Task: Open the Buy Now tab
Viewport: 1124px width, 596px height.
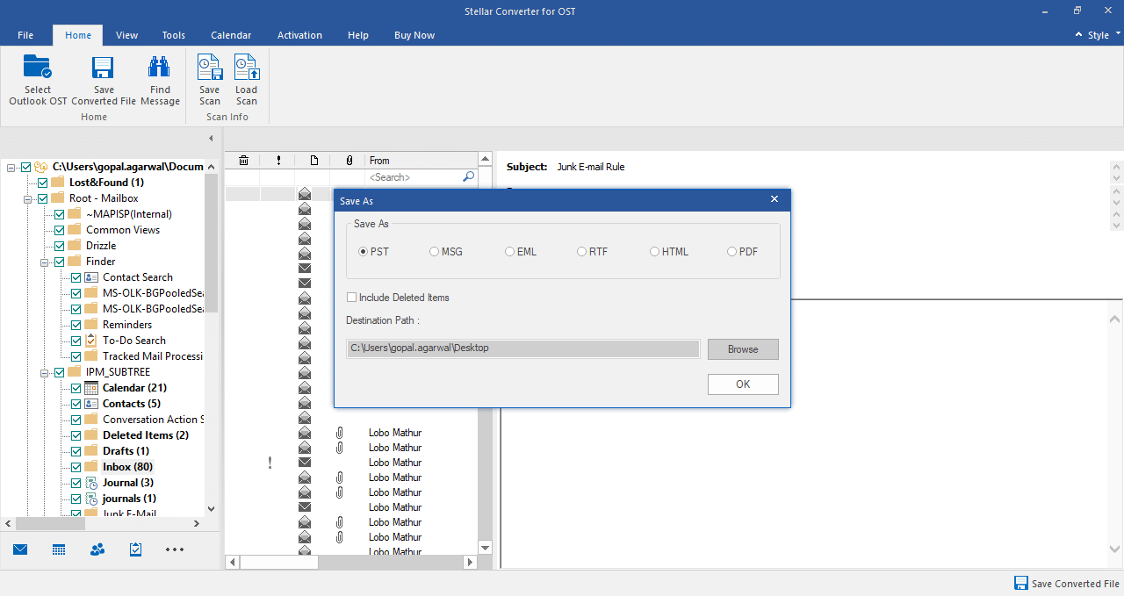Action: tap(414, 35)
